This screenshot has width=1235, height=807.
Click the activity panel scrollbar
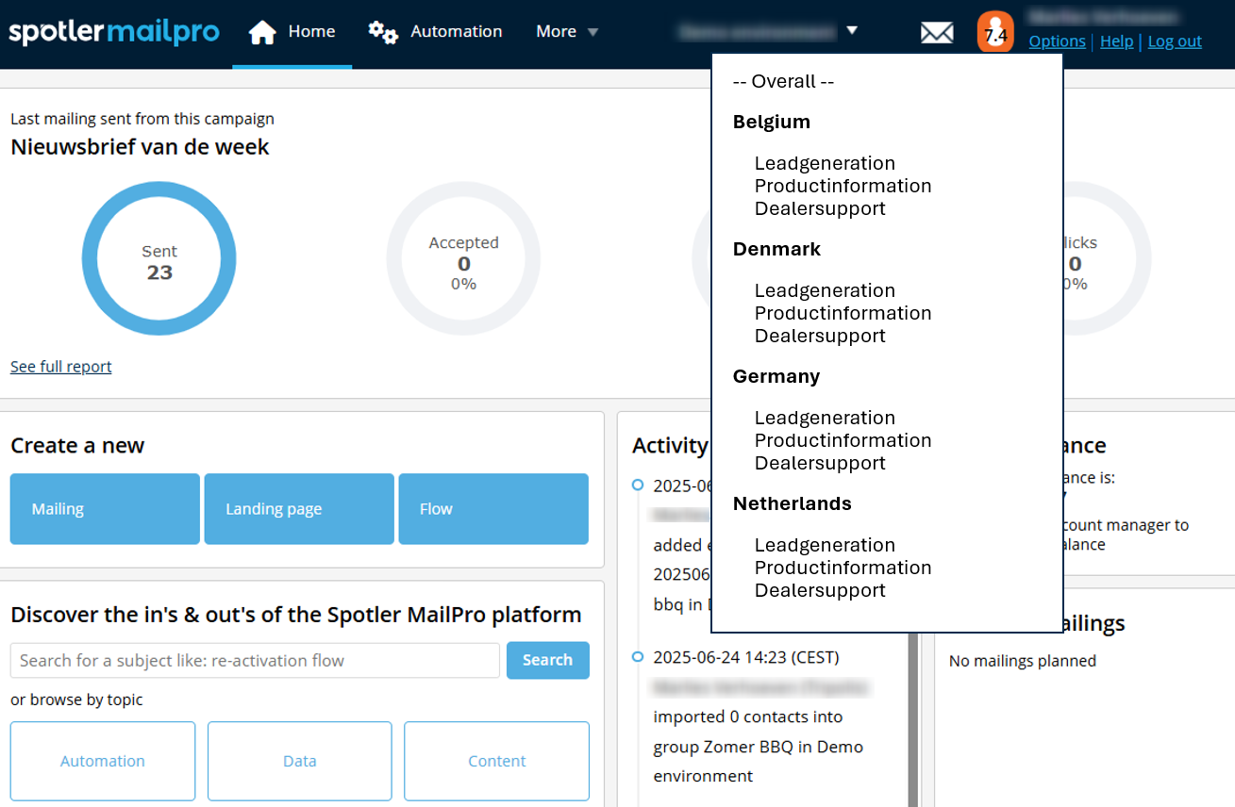[x=912, y=716]
